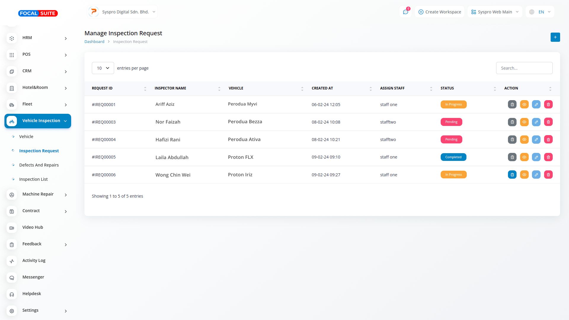The width and height of the screenshot is (569, 320).
Task: Click the plus button to add inspection request
Action: point(555,37)
